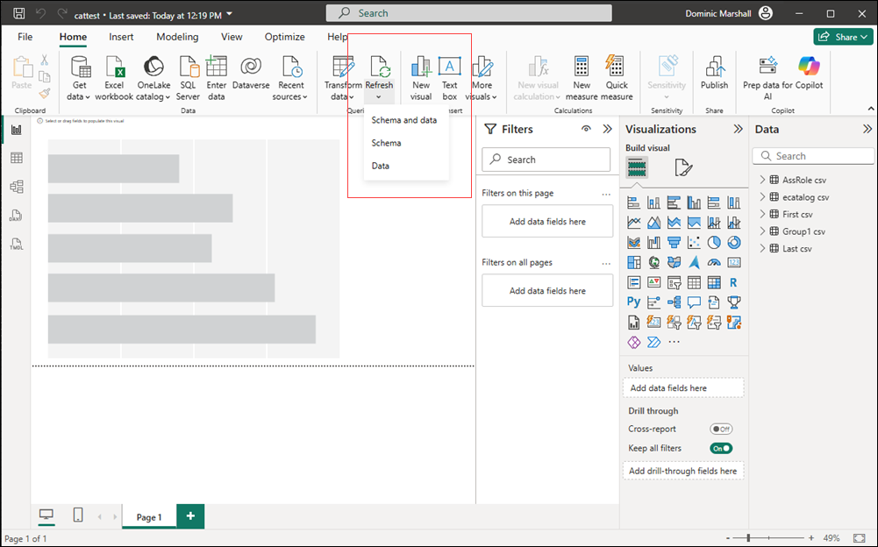Expand the ecatalog csv table
Screen dimensions: 878x547
[x=762, y=197]
